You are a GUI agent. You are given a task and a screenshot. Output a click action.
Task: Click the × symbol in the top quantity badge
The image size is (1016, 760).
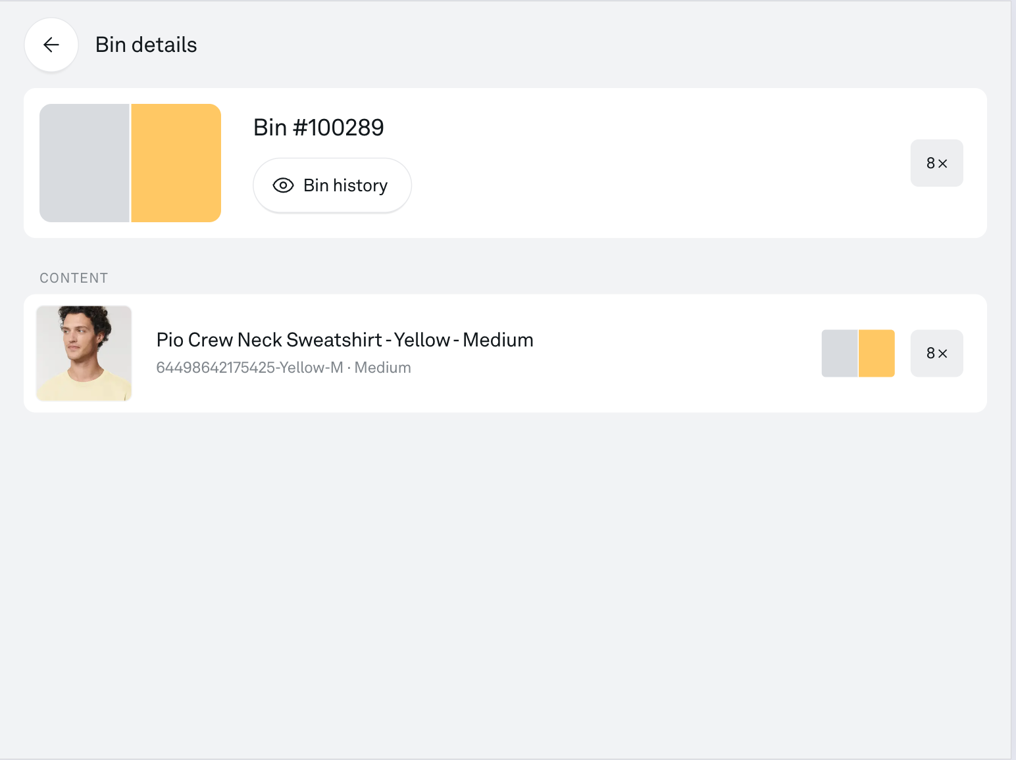point(943,164)
